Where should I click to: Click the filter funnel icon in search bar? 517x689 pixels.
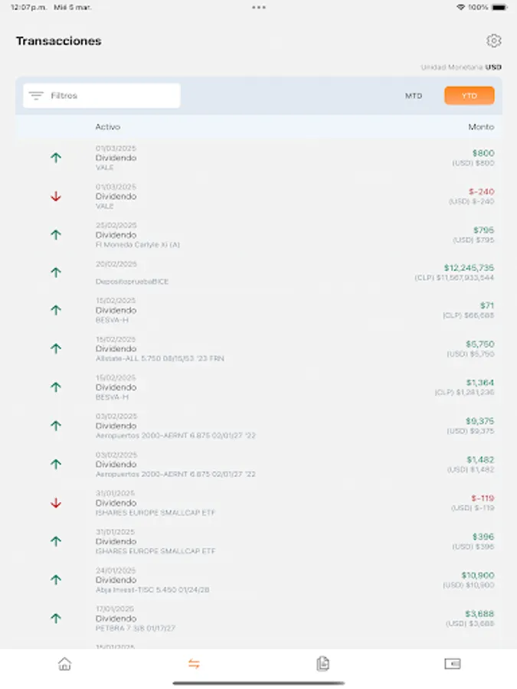pyautogui.click(x=35, y=95)
